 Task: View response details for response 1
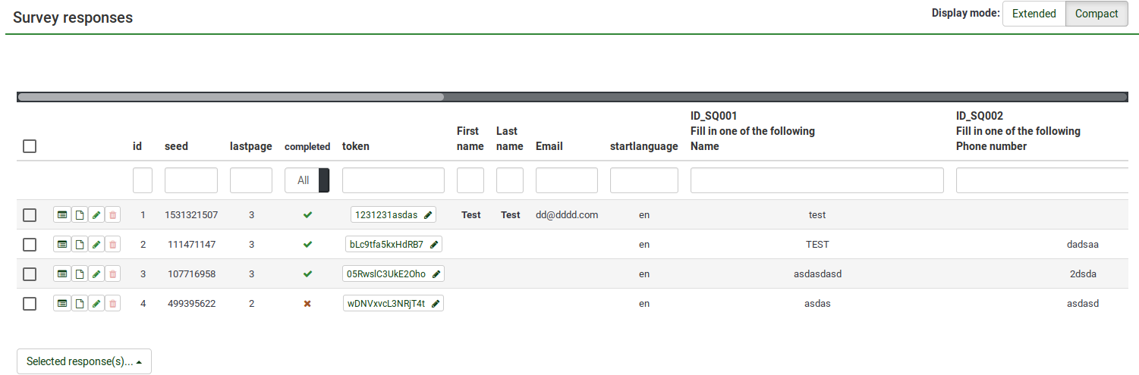click(61, 215)
